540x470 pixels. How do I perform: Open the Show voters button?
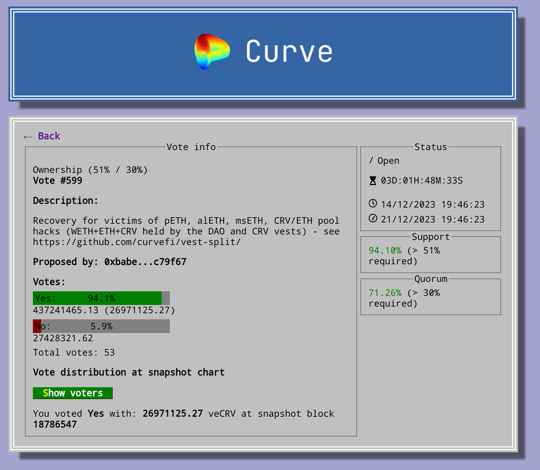[72, 393]
